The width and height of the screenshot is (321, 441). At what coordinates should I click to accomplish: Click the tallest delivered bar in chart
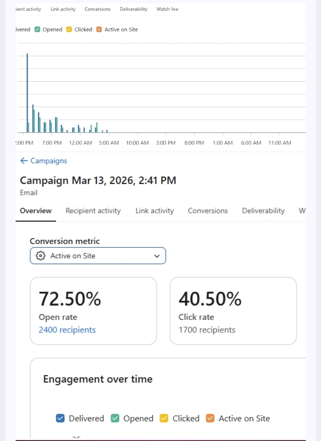tap(27, 93)
